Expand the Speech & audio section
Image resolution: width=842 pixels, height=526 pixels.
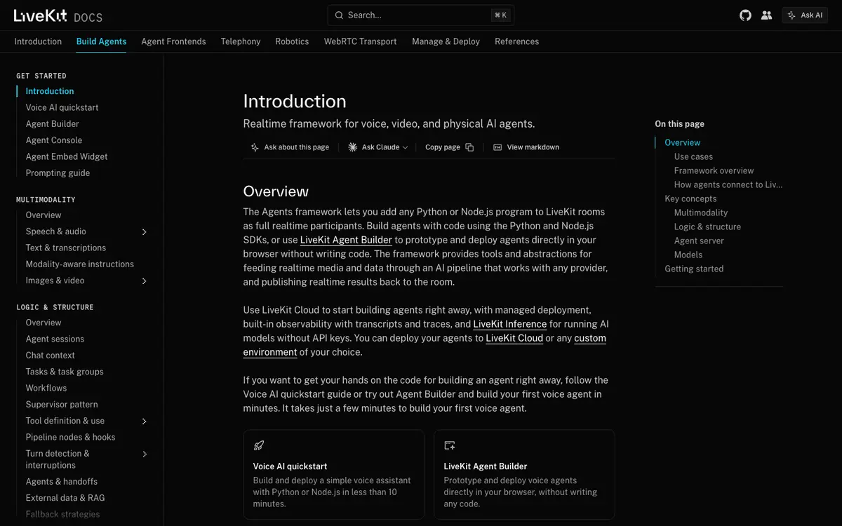point(145,231)
